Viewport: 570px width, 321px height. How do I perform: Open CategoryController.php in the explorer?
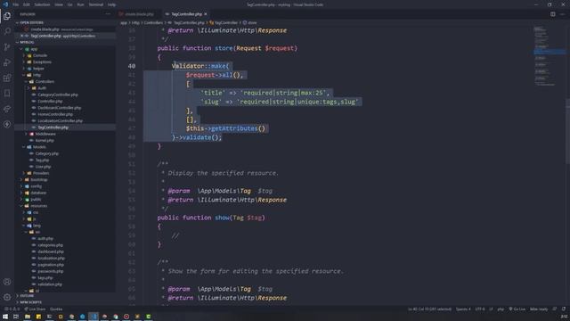pos(58,95)
